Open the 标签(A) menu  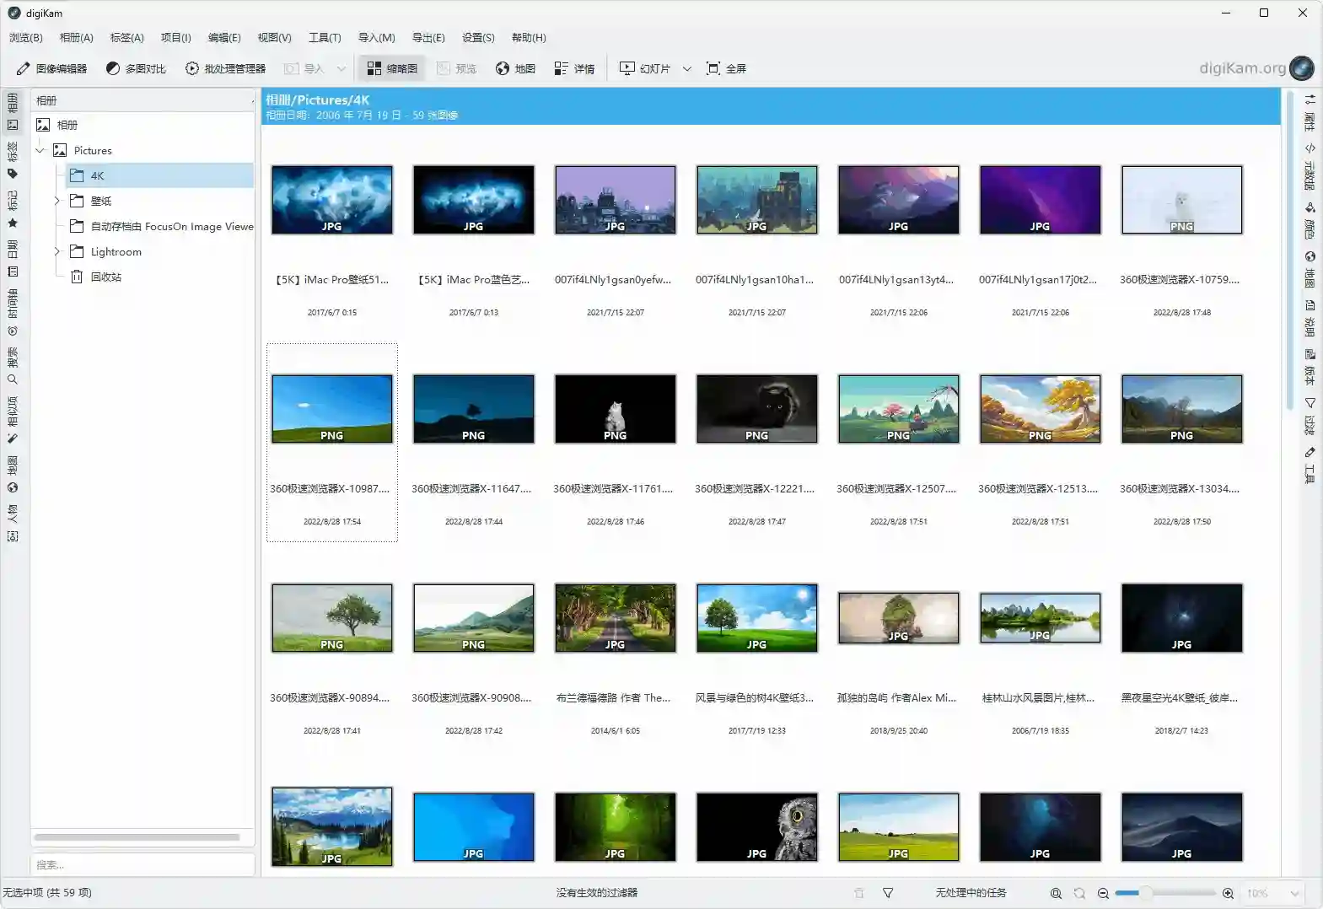[x=126, y=37]
